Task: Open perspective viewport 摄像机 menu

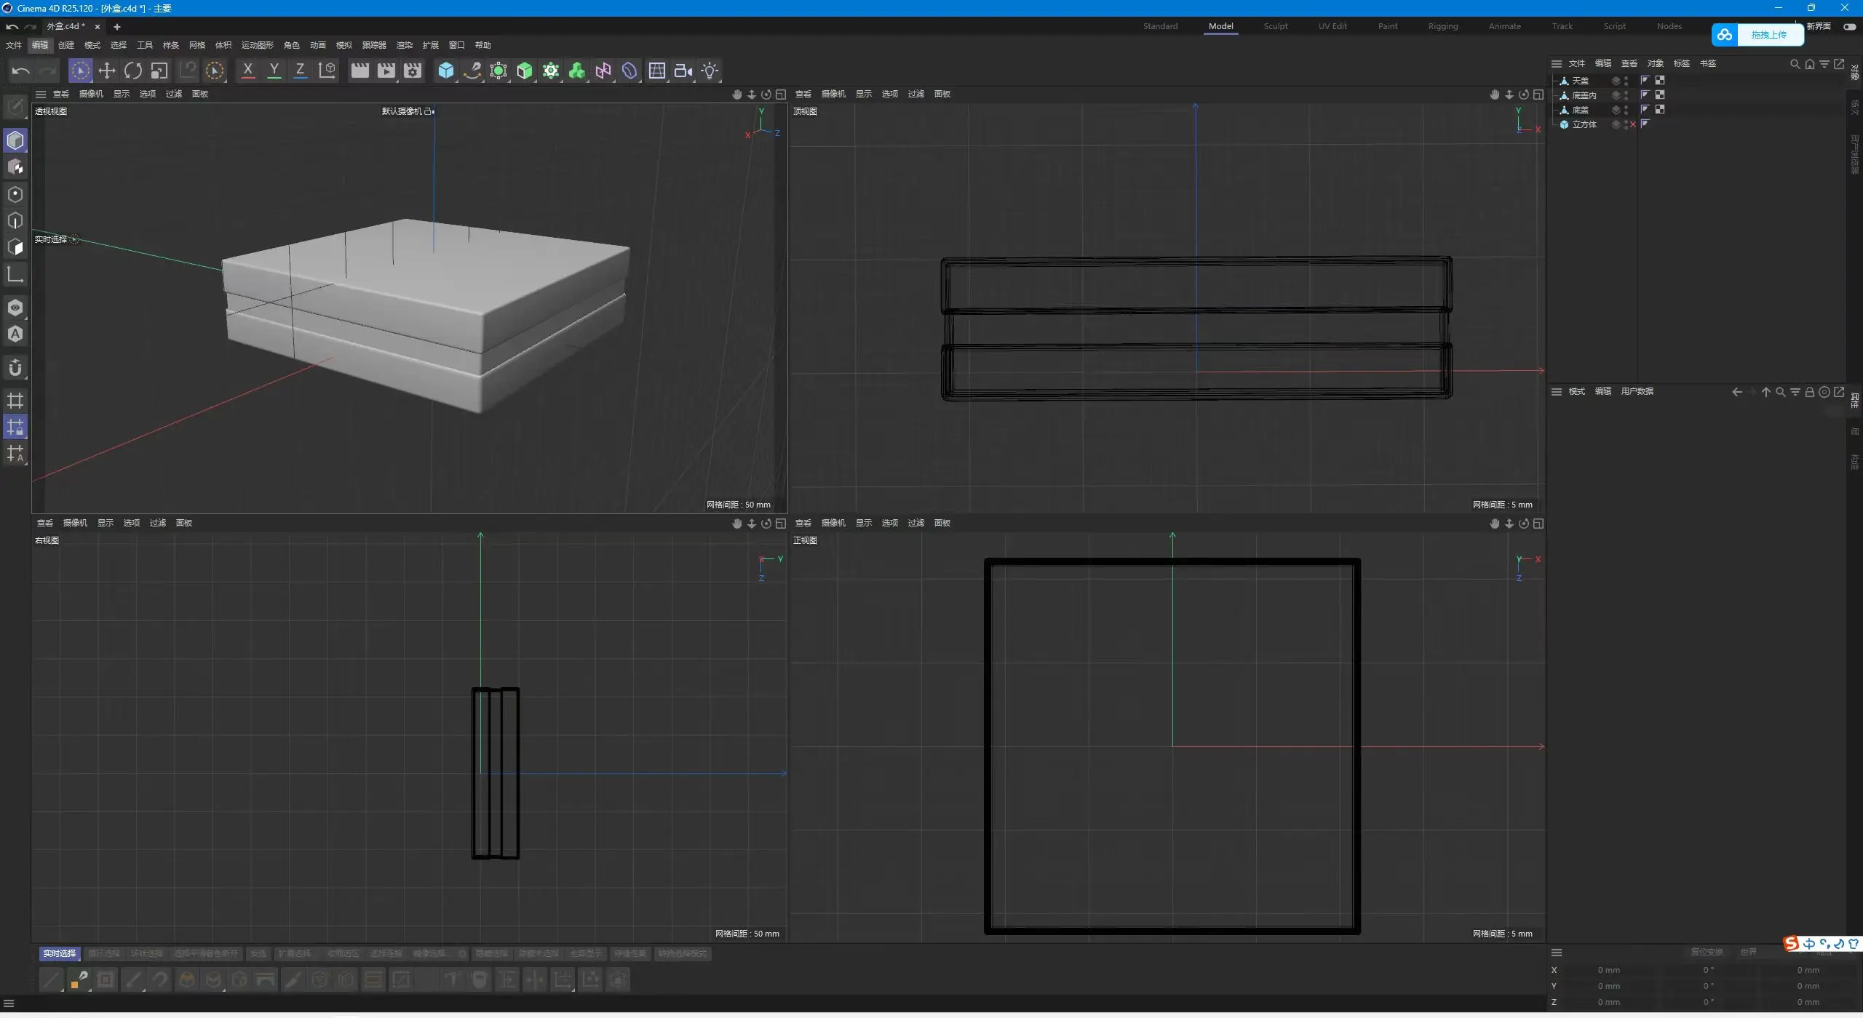Action: pyautogui.click(x=91, y=94)
